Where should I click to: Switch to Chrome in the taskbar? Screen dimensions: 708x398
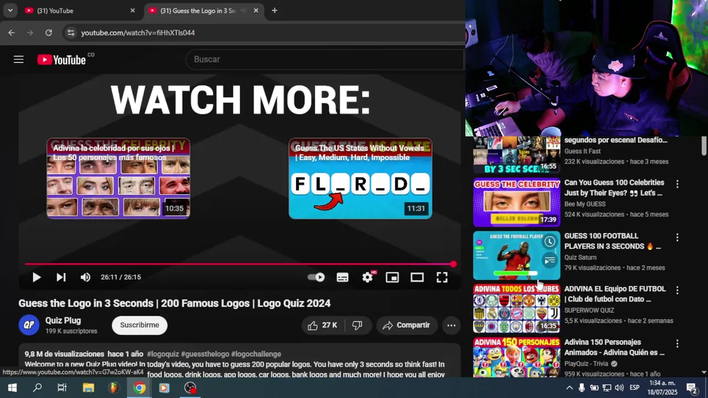[x=139, y=387]
